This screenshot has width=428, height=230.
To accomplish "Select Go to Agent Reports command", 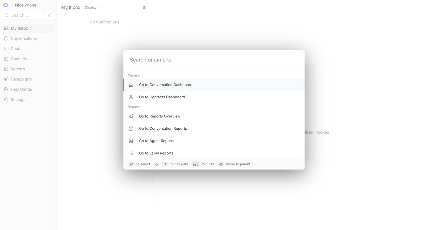I will (x=214, y=141).
